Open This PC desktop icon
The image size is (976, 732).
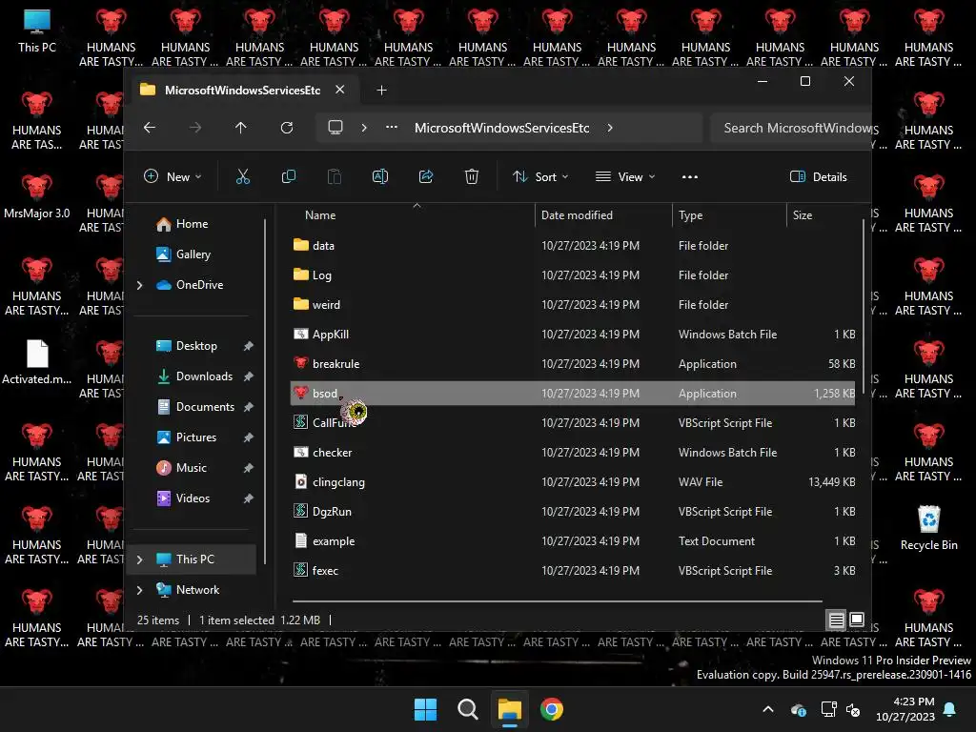click(37, 31)
